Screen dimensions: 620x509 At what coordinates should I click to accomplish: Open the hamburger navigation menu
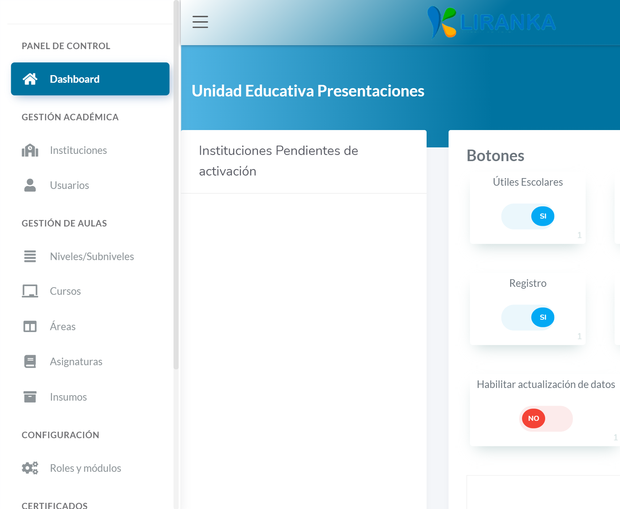click(x=200, y=22)
